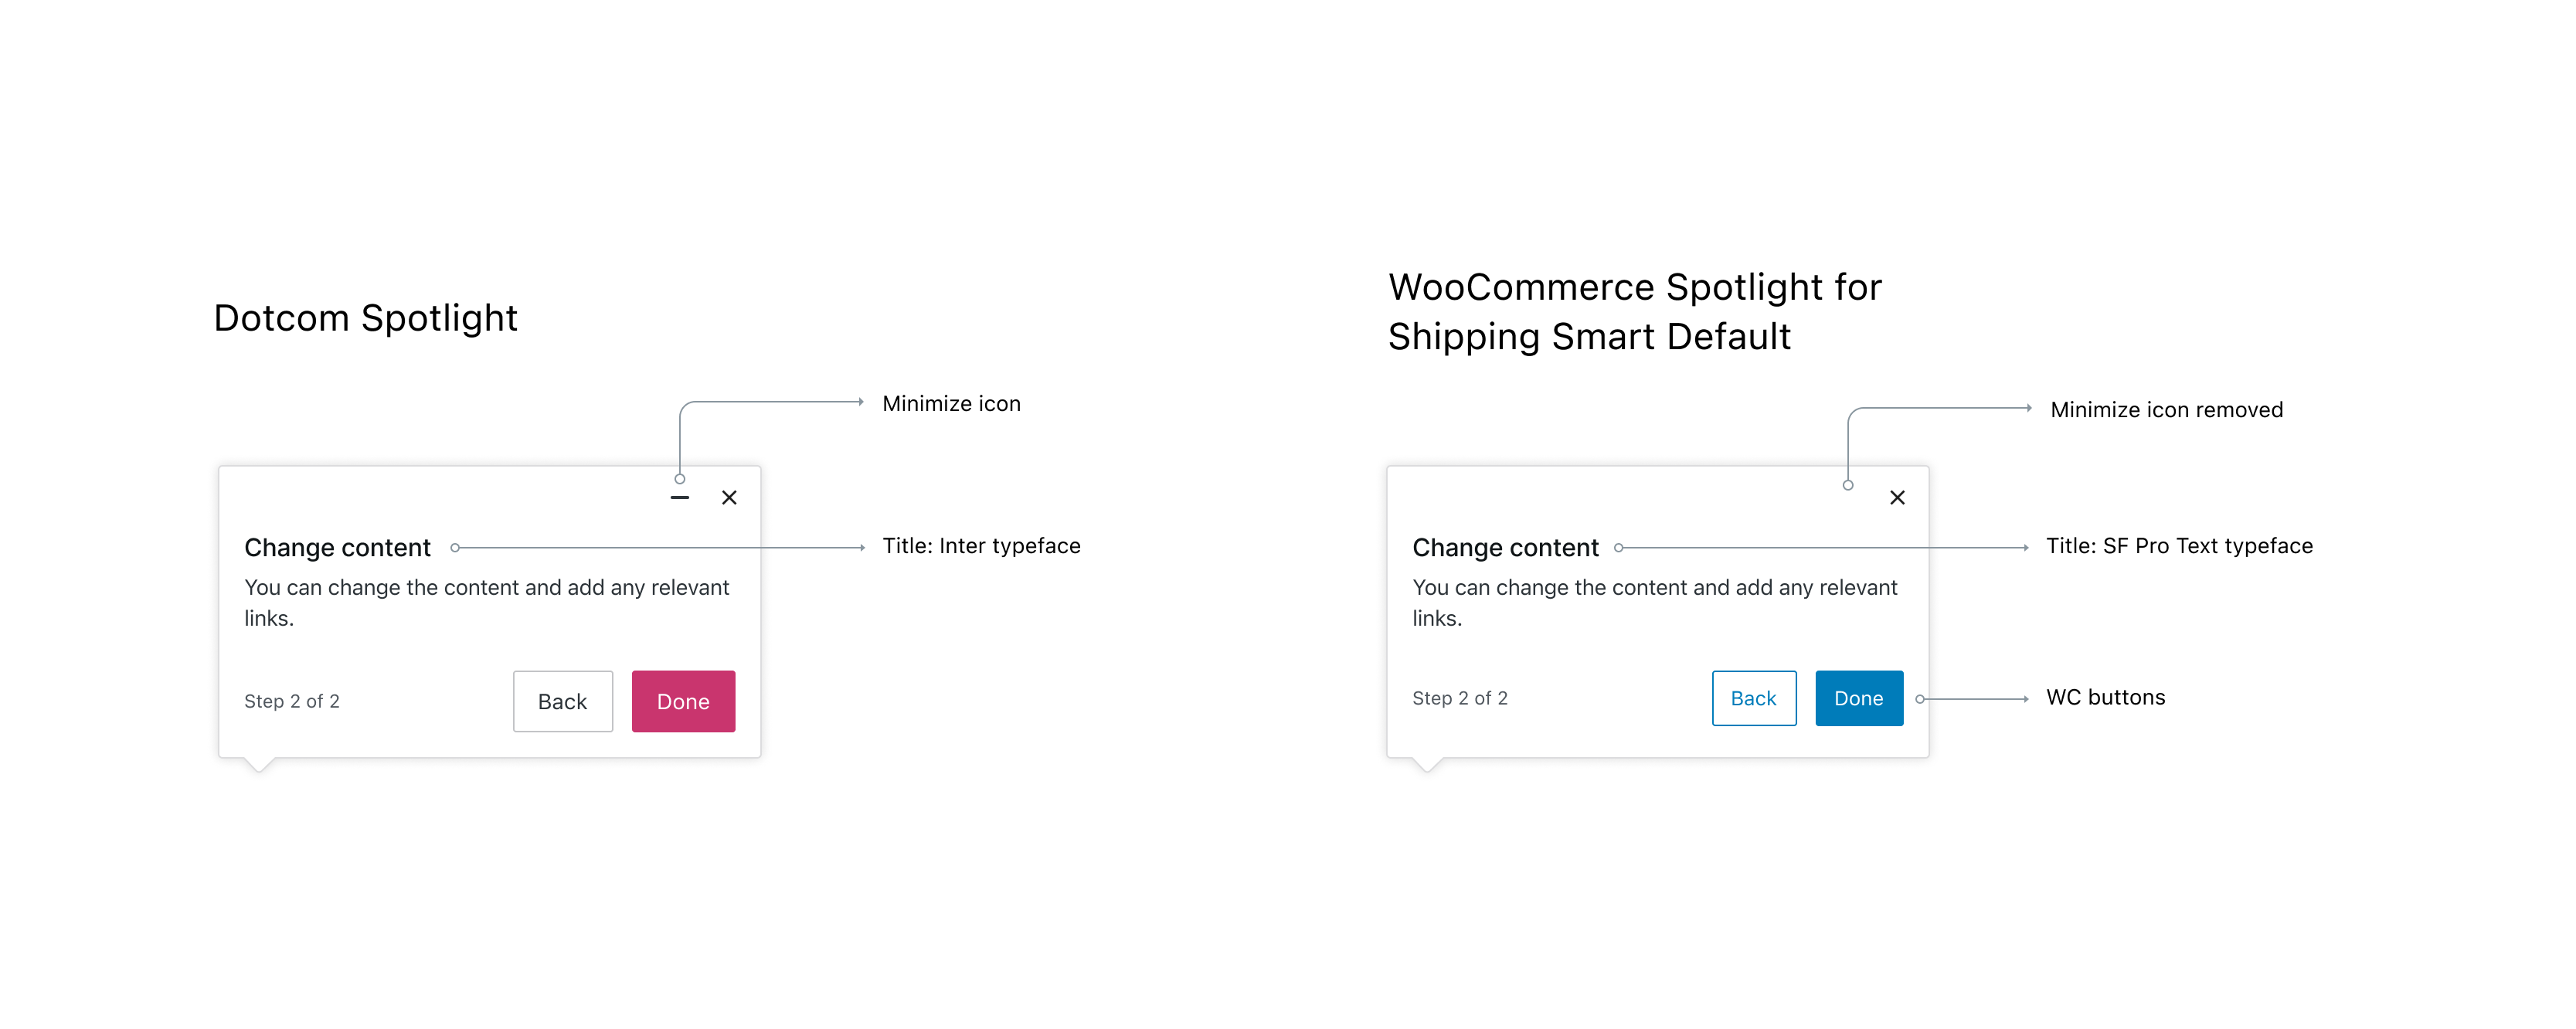The width and height of the screenshot is (2576, 1029).
Task: Select the Dotcom Spotlight heading
Action: coord(365,317)
